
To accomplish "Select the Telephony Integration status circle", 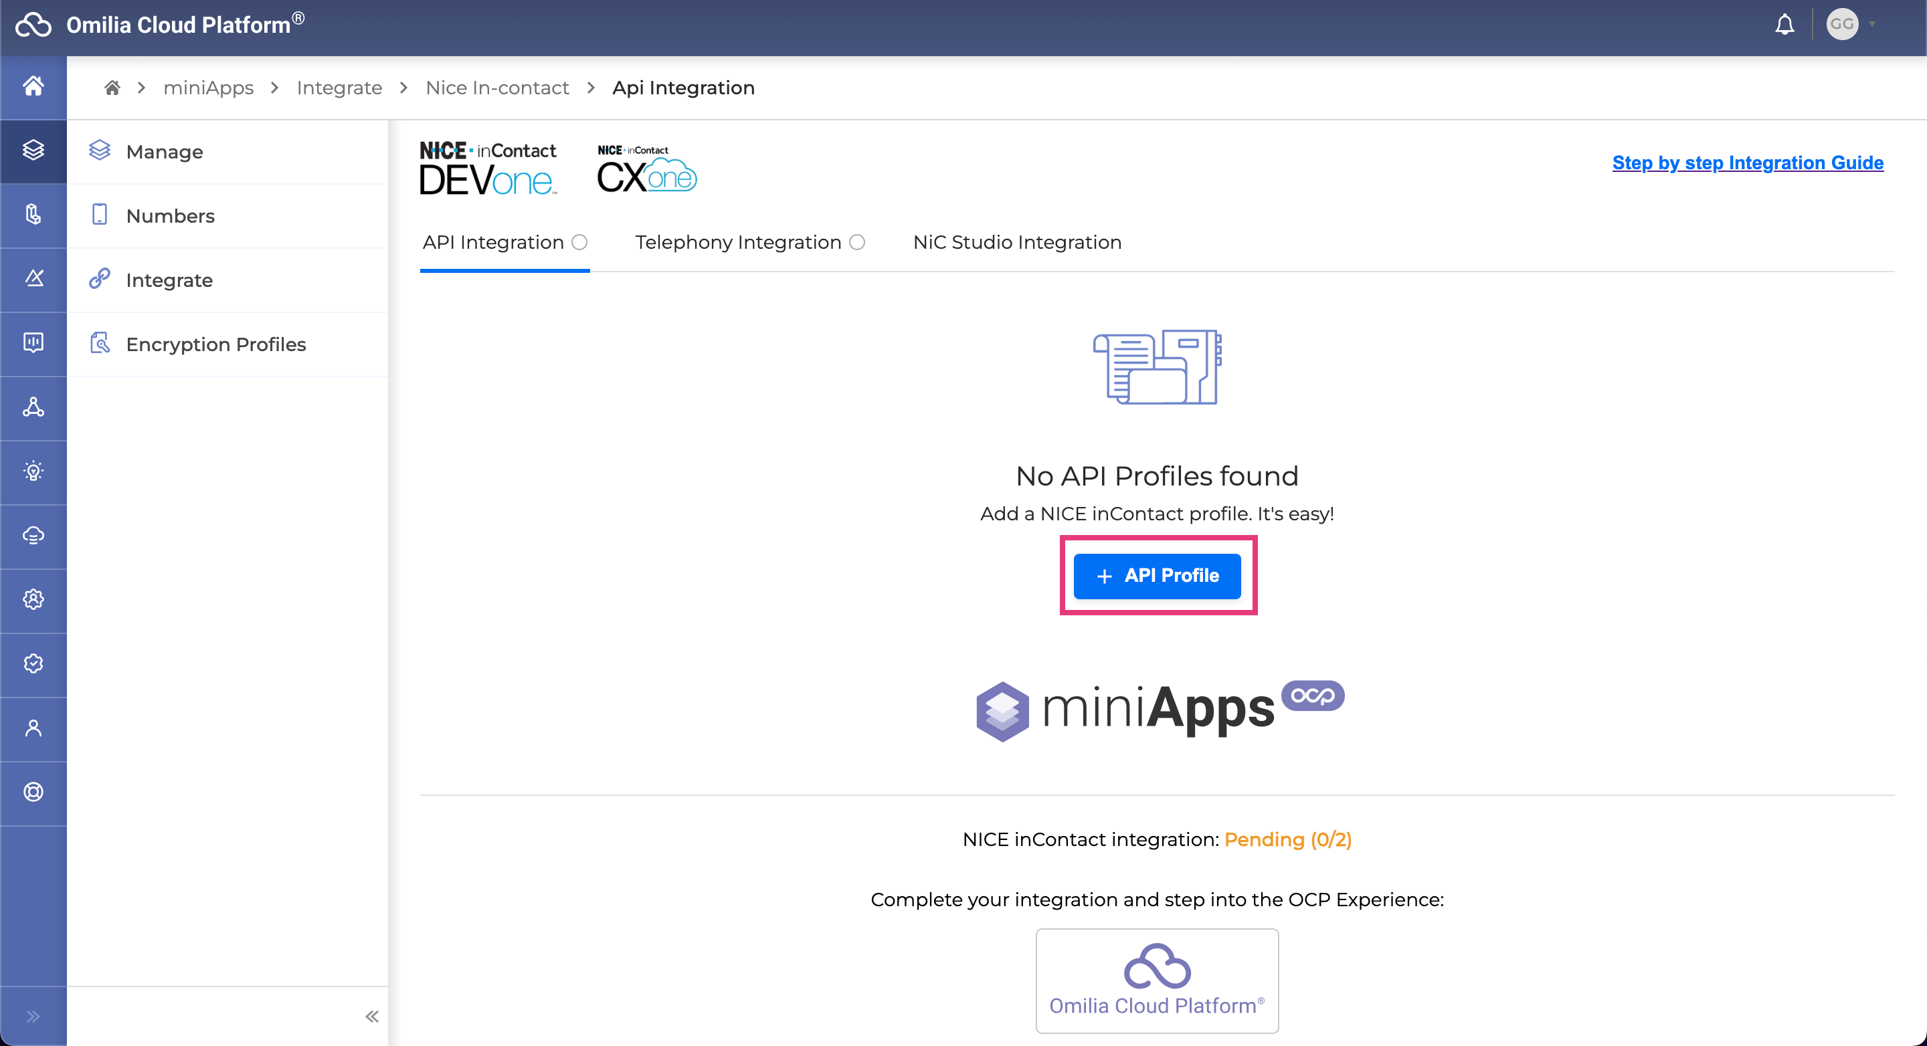I will tap(857, 242).
